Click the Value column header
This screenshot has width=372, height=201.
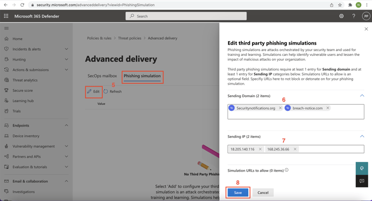pos(102,104)
